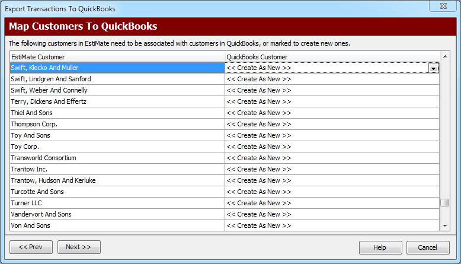Select Terry, Dickens And Effertz row
The width and height of the screenshot is (461, 264).
117,101
